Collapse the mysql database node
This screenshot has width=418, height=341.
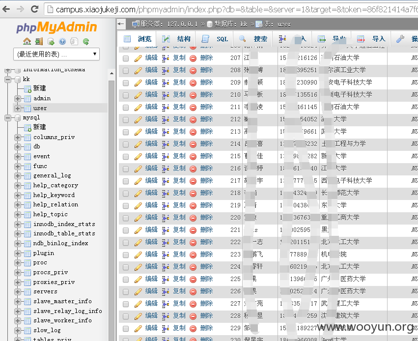point(8,117)
